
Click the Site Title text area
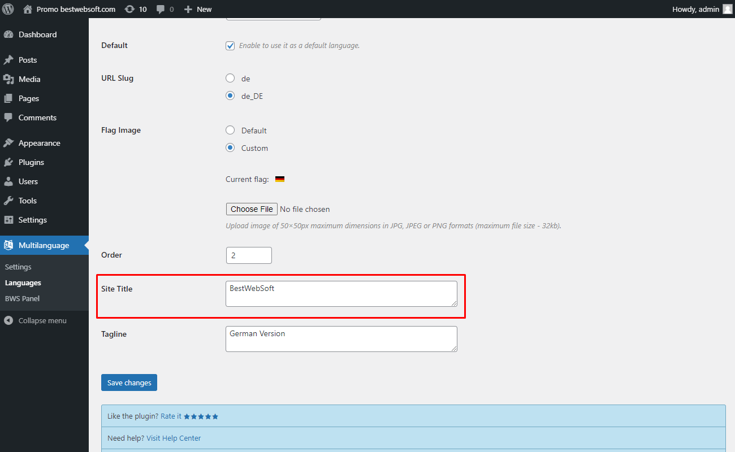pyautogui.click(x=341, y=294)
